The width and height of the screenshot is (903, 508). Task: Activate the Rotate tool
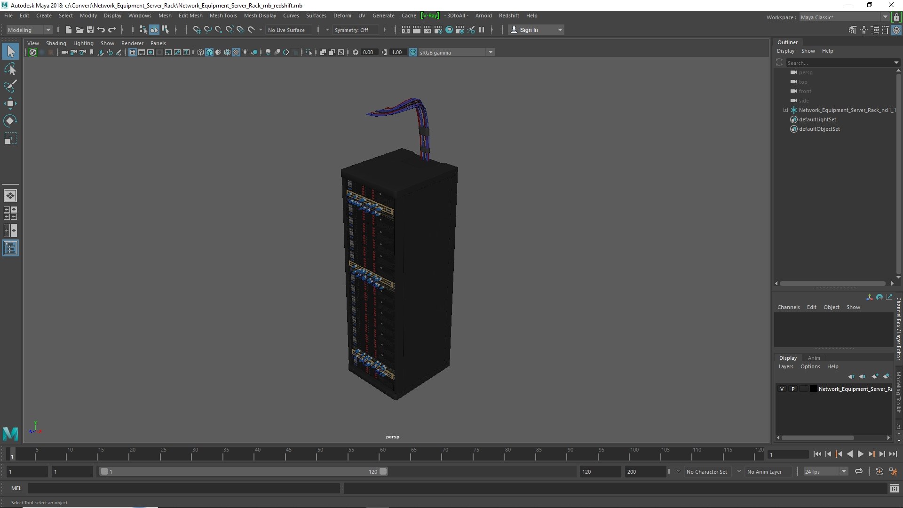click(x=10, y=121)
